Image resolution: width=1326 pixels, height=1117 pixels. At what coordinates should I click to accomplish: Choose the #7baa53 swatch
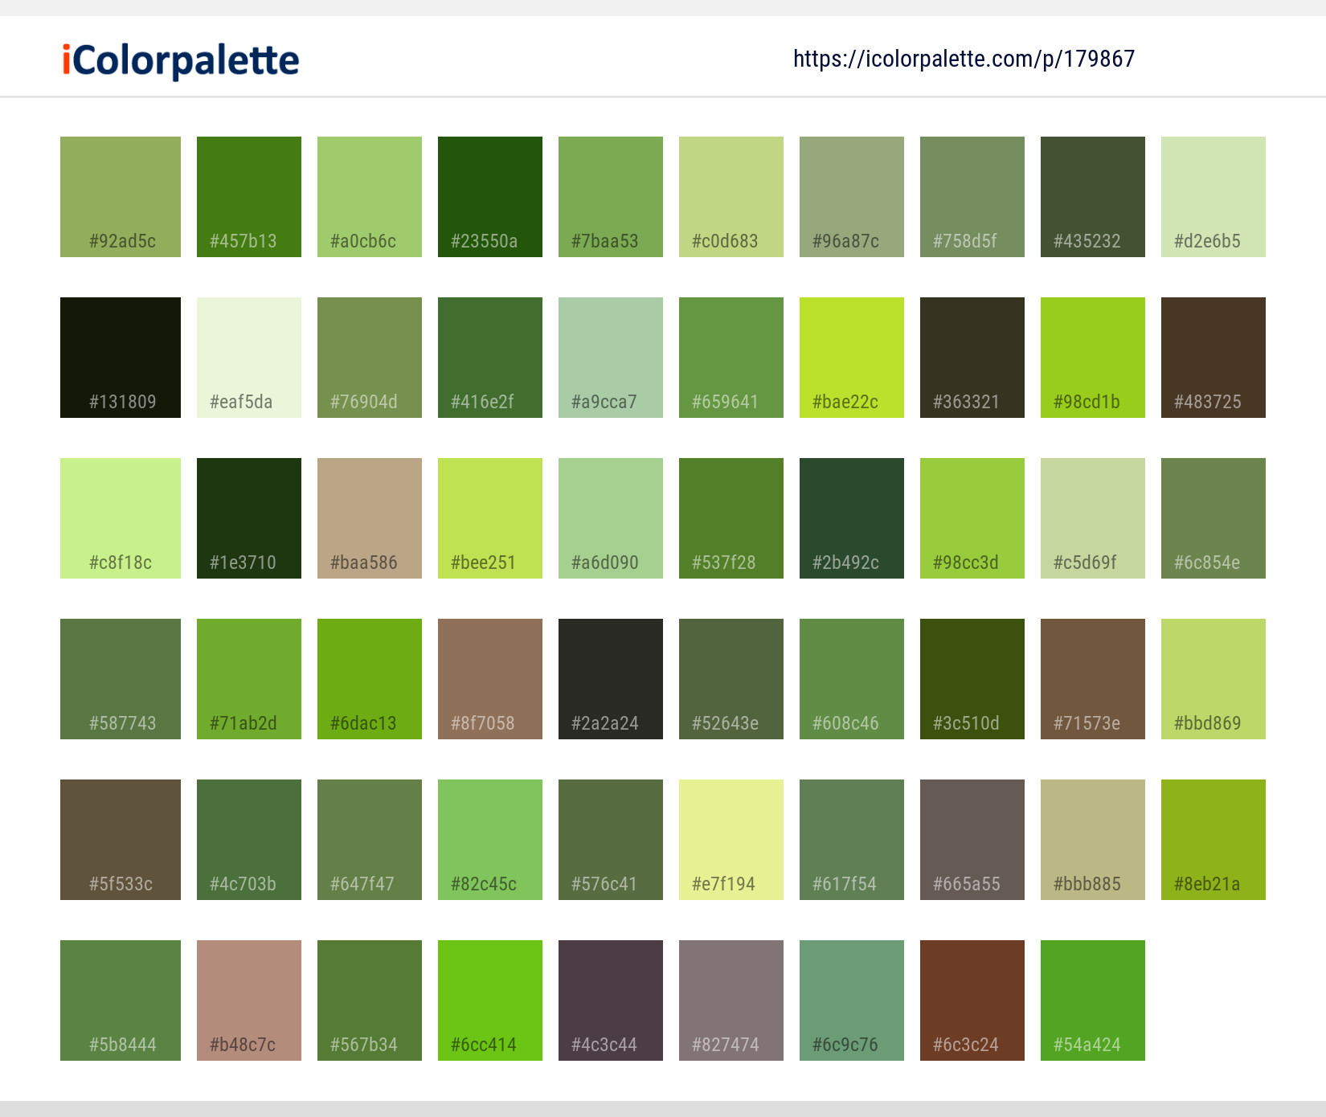(611, 197)
